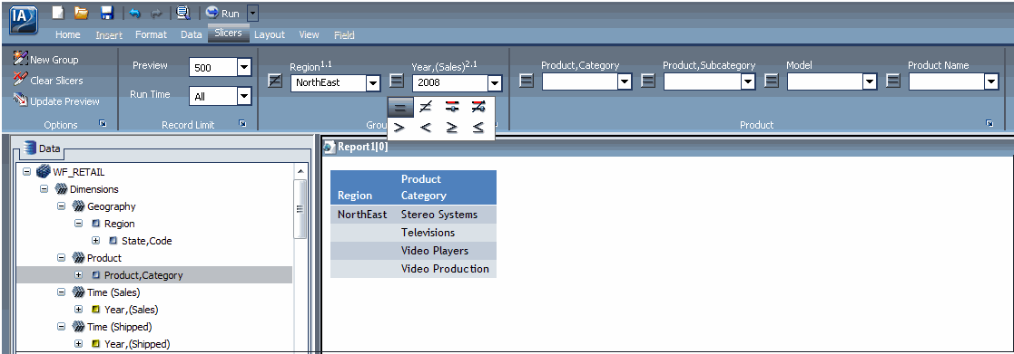This screenshot has height=354, width=1014.
Task: Select Year,(Shipped) tree item
Action: (x=137, y=344)
